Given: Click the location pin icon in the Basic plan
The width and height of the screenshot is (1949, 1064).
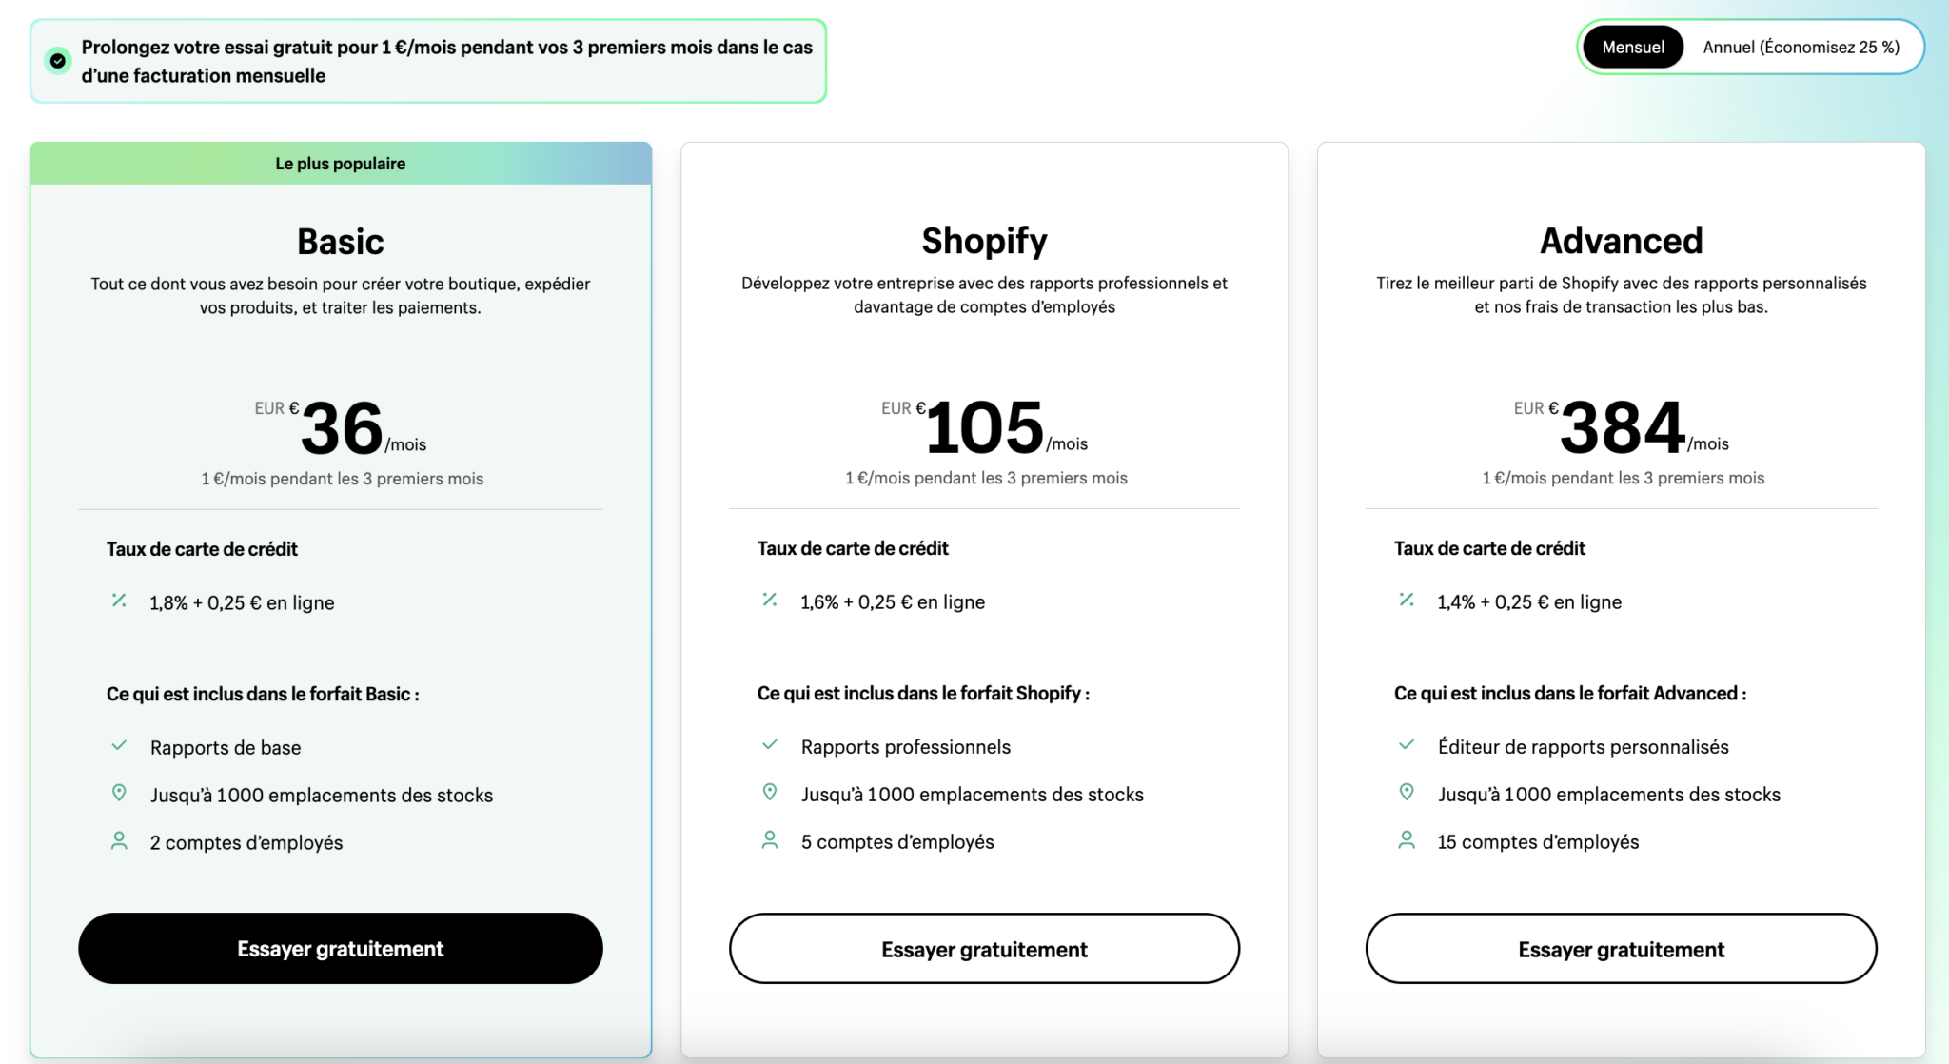Looking at the screenshot, I should (119, 793).
